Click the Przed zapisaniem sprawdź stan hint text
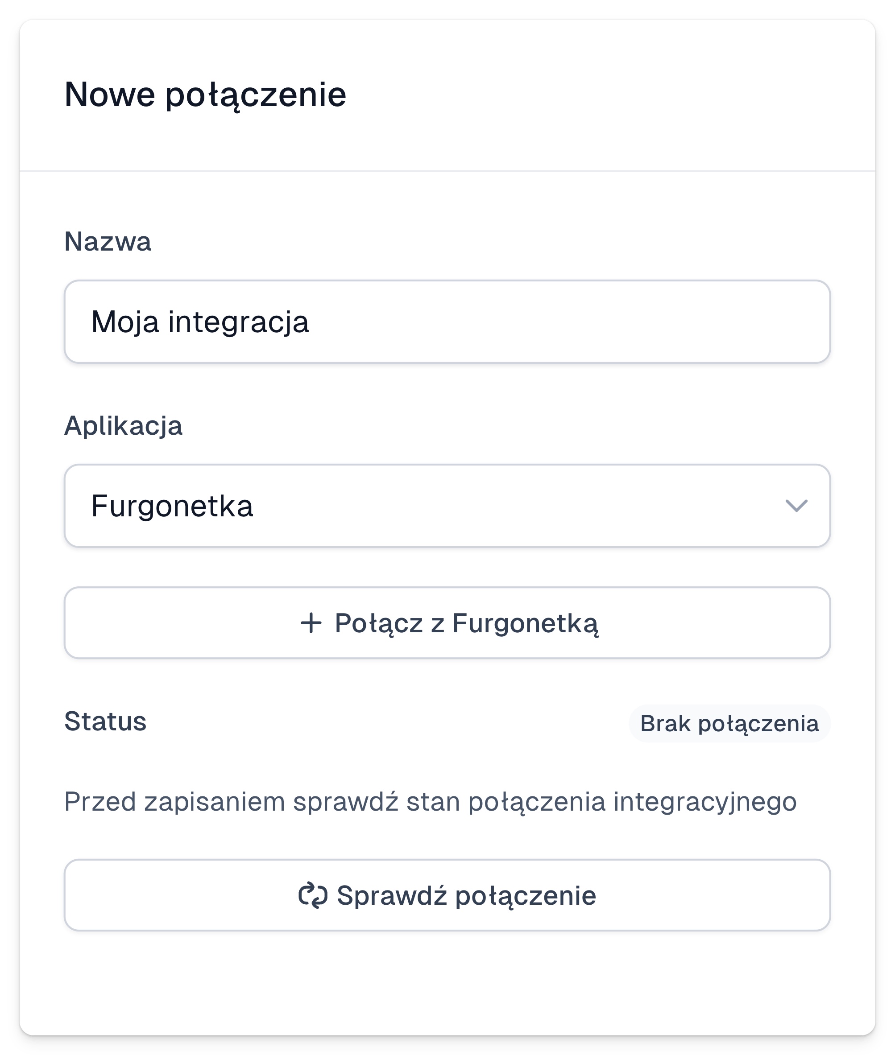 tap(430, 802)
